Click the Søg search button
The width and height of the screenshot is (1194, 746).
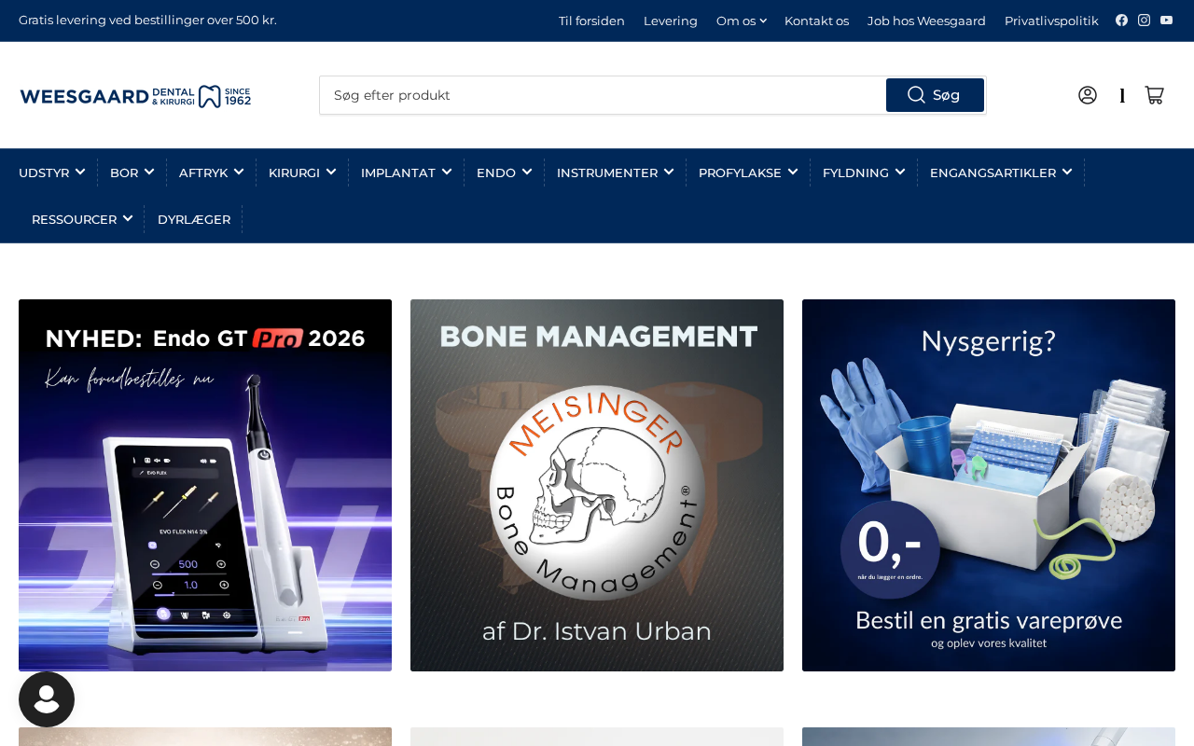935,95
